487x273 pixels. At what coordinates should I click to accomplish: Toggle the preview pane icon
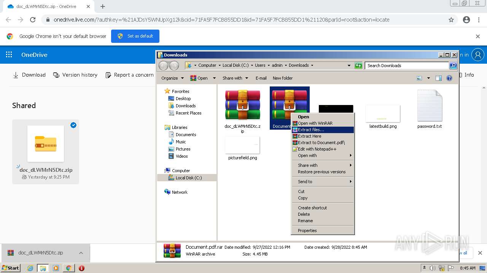(439, 78)
